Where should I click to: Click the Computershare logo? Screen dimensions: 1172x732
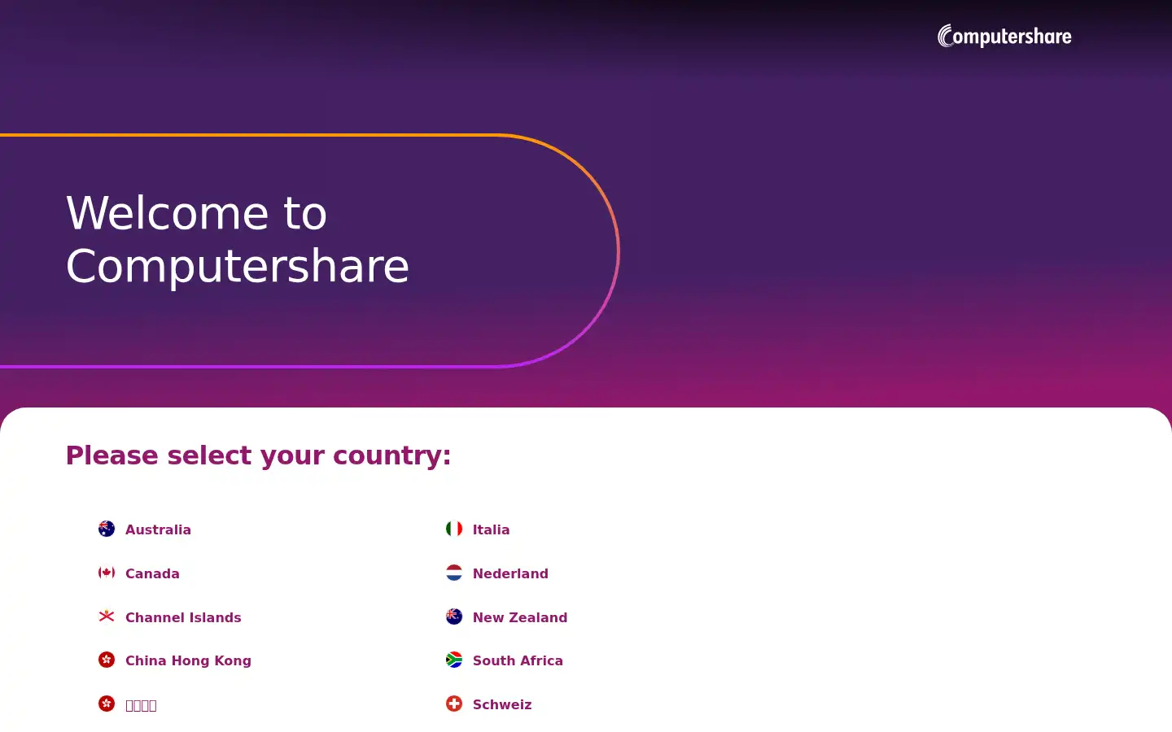[x=1004, y=36]
